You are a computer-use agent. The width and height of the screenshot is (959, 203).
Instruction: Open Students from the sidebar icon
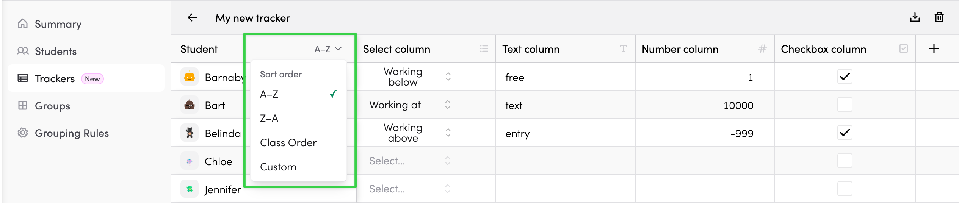point(23,51)
